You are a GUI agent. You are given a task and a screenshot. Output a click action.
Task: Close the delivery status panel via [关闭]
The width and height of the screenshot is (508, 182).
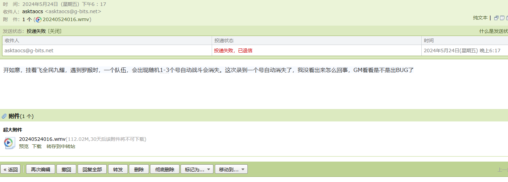tap(55, 31)
